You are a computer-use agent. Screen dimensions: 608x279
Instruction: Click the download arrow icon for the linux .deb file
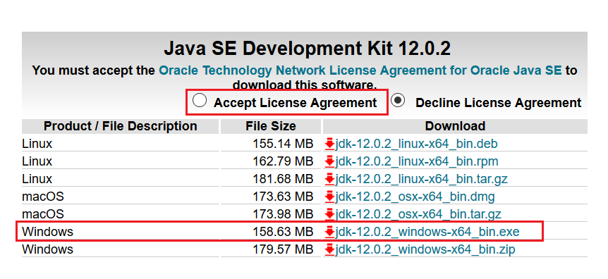coord(329,144)
